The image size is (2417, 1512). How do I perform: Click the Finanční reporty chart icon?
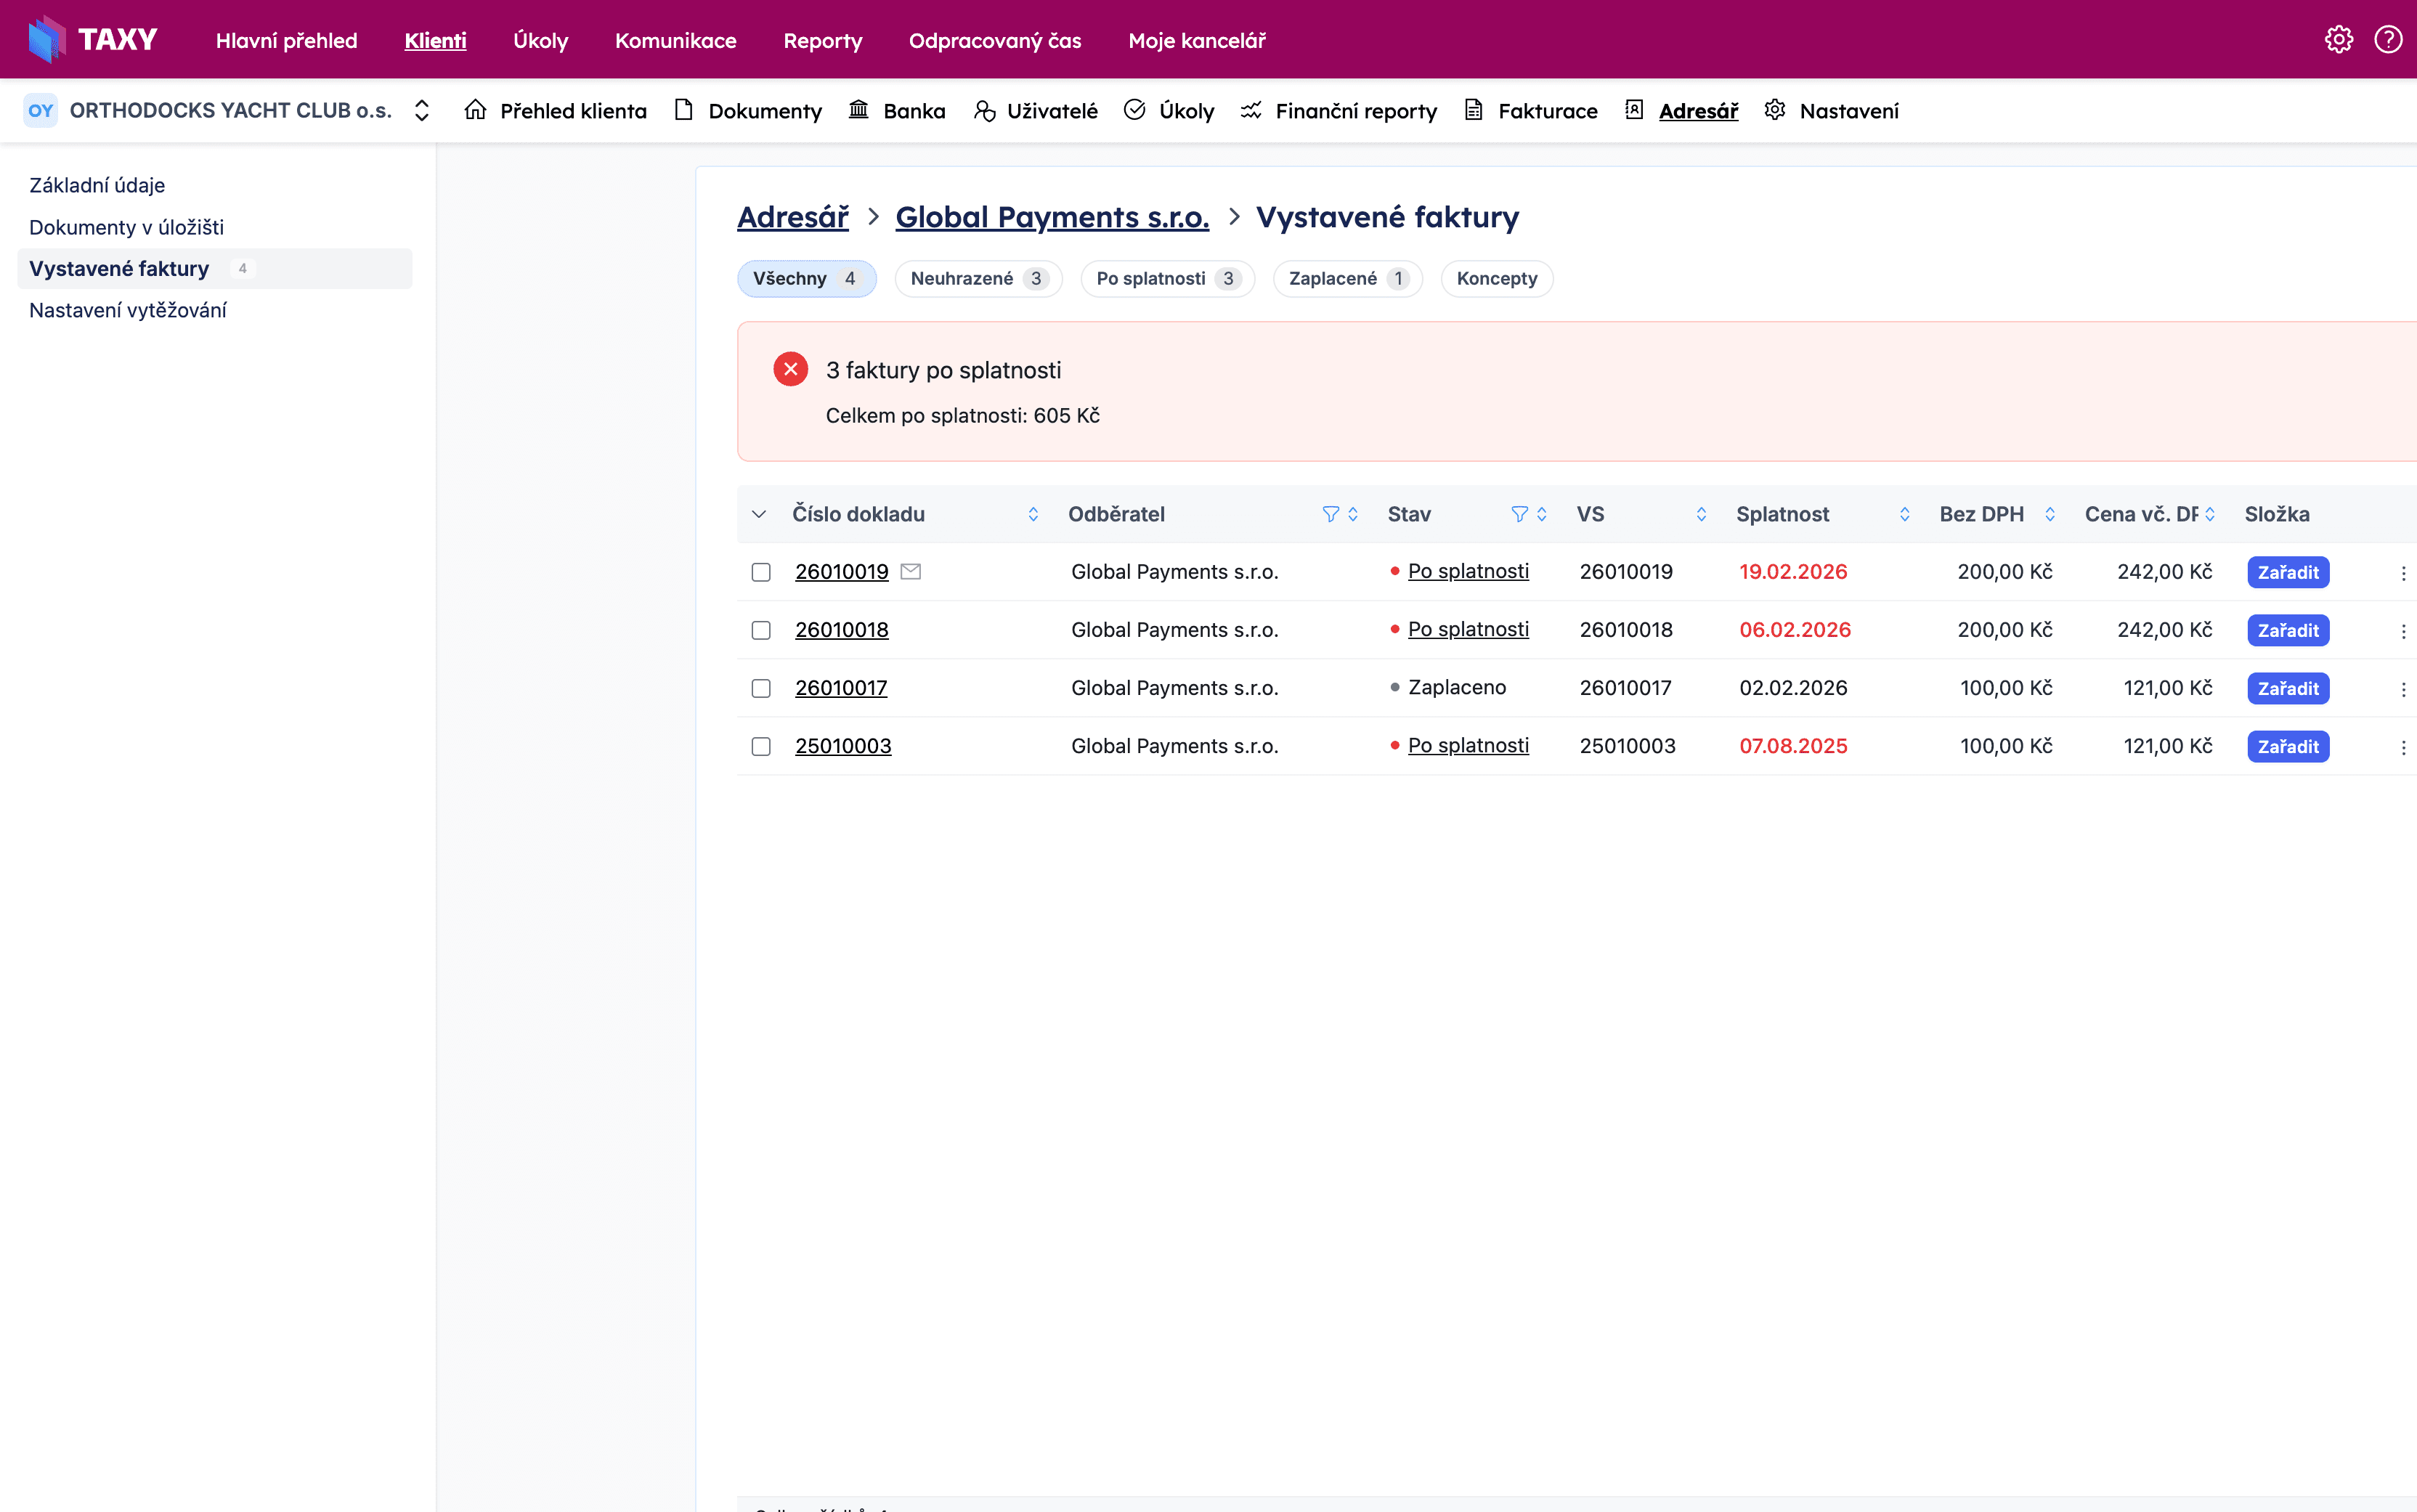1251,110
